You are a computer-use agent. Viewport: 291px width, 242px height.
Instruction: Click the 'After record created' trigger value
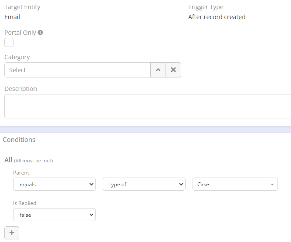pyautogui.click(x=217, y=17)
